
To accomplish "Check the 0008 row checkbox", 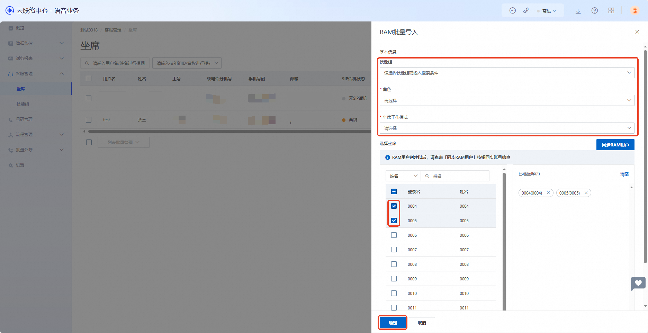I will 394,264.
